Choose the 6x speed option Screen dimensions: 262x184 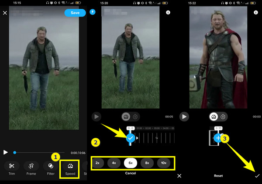[131, 163]
